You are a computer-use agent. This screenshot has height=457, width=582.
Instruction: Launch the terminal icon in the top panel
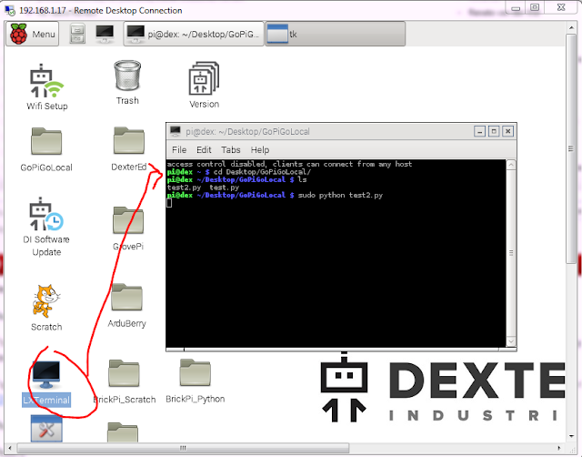pos(105,34)
